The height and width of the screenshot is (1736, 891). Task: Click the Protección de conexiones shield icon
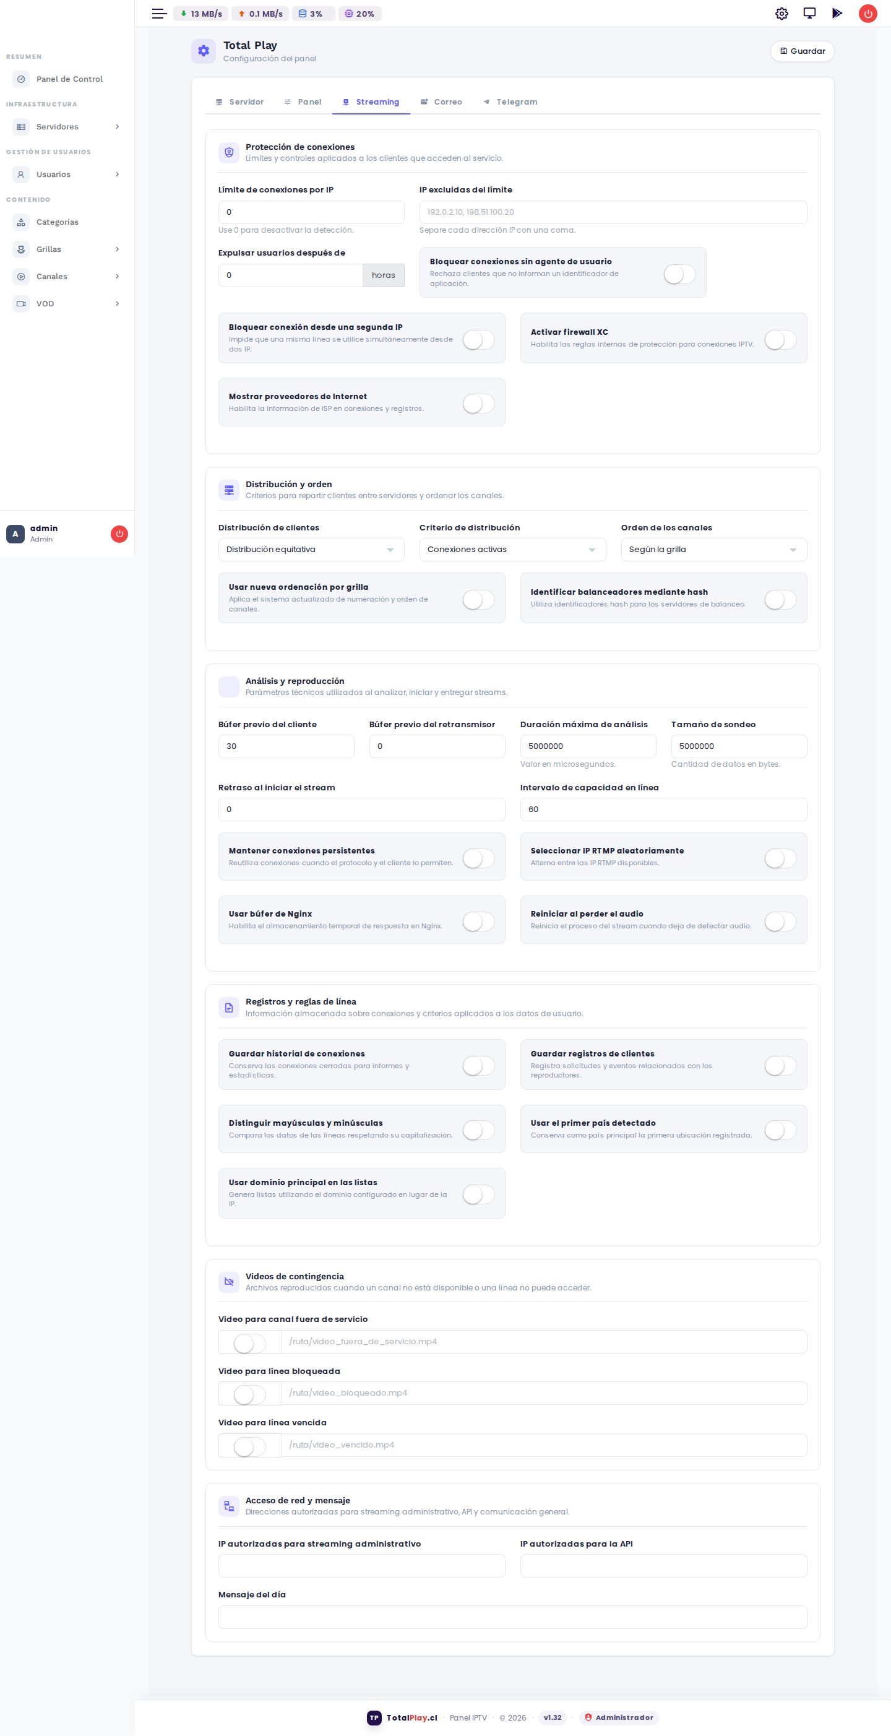[229, 152]
